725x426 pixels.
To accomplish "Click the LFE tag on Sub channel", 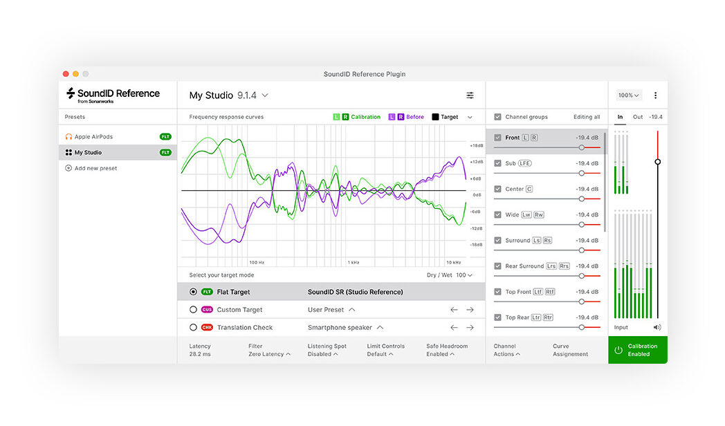I will (525, 163).
